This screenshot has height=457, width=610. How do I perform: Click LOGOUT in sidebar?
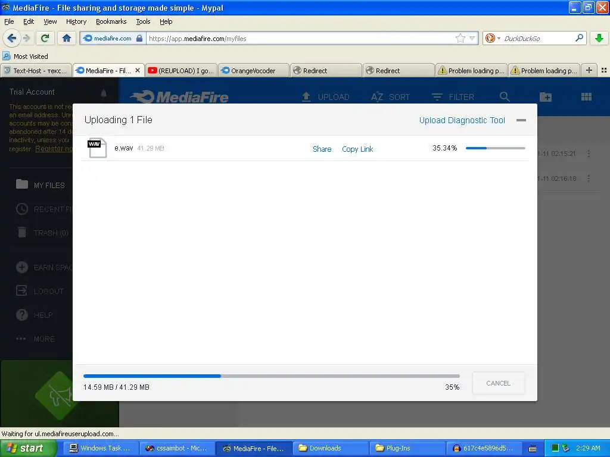[x=40, y=290]
